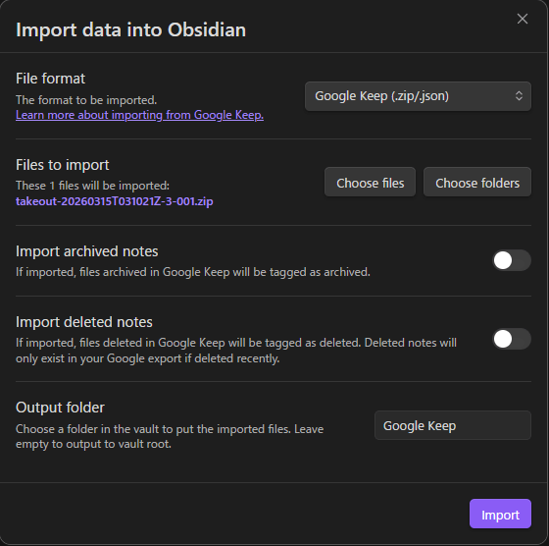Click the takeout-20260315T031021Z-3-001.zip file name

pyautogui.click(x=114, y=201)
